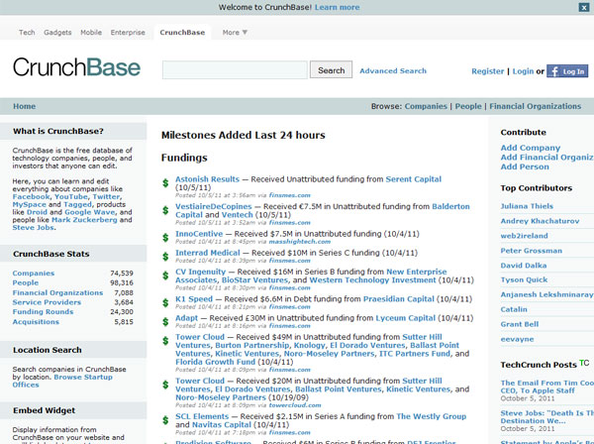Open the Enterprise tab
This screenshot has height=444, width=594.
click(x=128, y=33)
